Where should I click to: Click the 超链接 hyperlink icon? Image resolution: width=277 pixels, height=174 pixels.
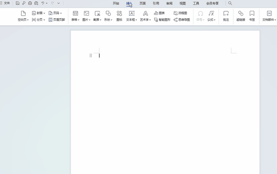(241, 16)
